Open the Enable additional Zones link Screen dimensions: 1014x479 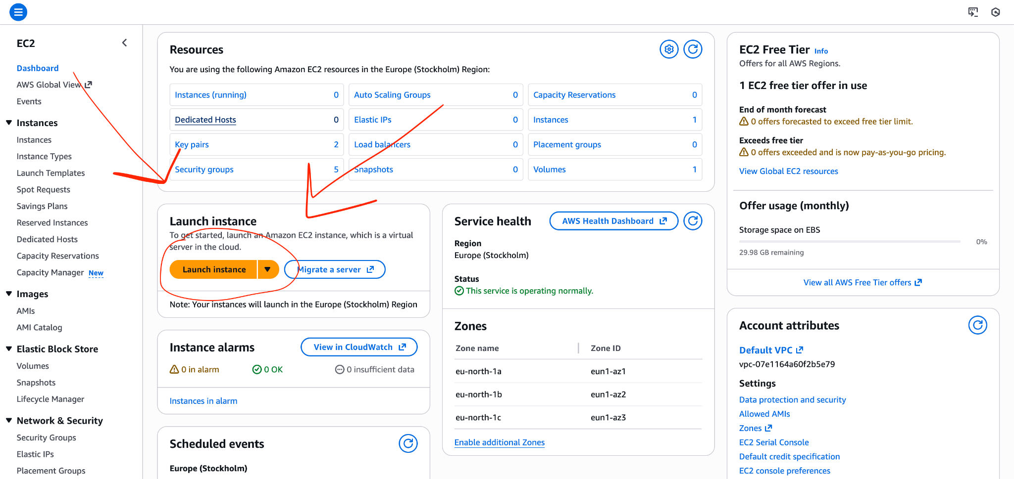[x=499, y=442]
